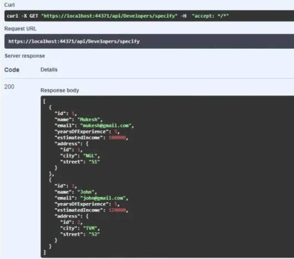Click the city TVM value
This screenshot has height=259, width=294.
click(90, 228)
